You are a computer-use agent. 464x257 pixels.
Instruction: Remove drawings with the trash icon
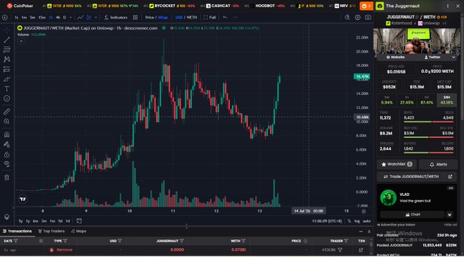[7, 177]
